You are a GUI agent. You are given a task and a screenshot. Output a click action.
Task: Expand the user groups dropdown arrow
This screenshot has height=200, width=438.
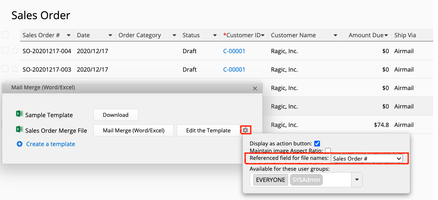coord(357,180)
